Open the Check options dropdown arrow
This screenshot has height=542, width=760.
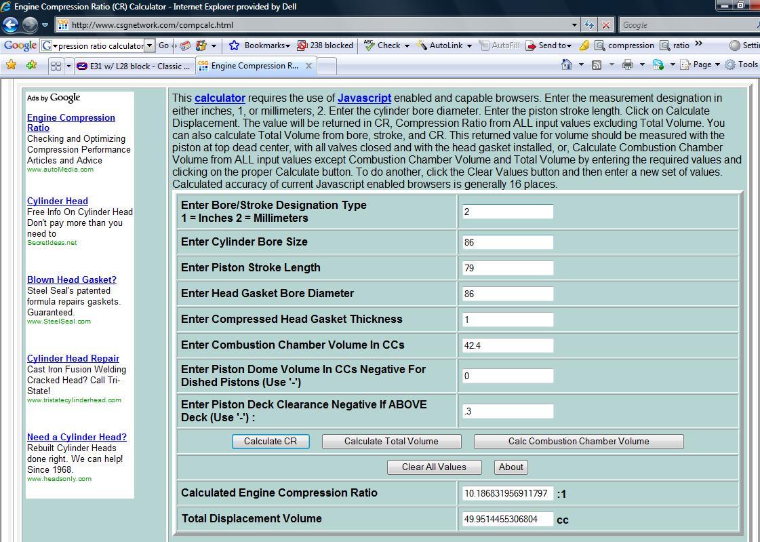[407, 45]
